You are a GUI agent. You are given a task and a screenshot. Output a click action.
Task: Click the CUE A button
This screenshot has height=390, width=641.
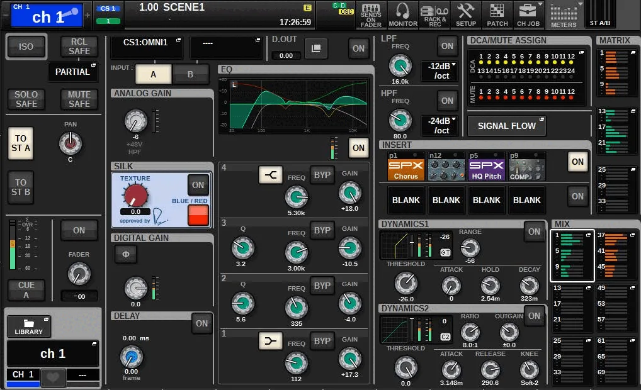click(26, 290)
